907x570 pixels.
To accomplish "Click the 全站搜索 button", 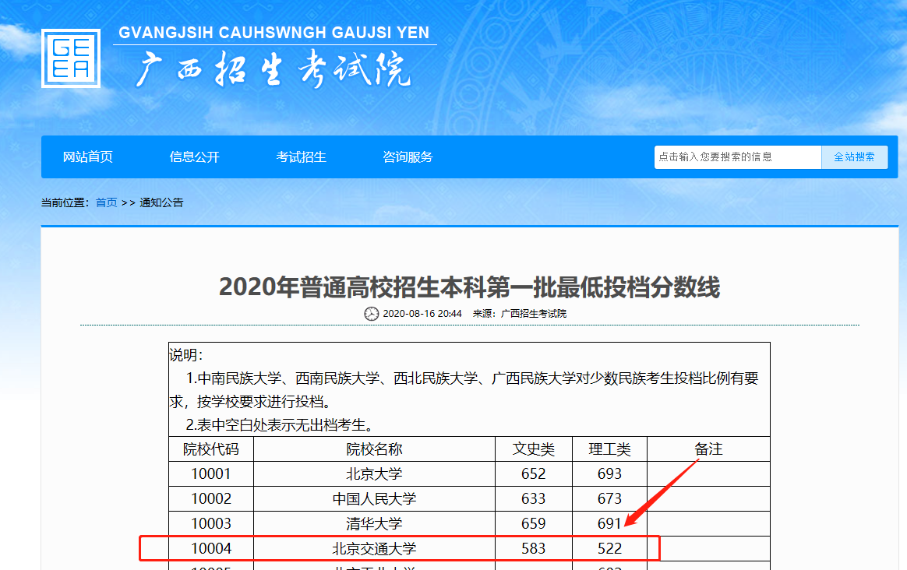I will click(x=854, y=157).
